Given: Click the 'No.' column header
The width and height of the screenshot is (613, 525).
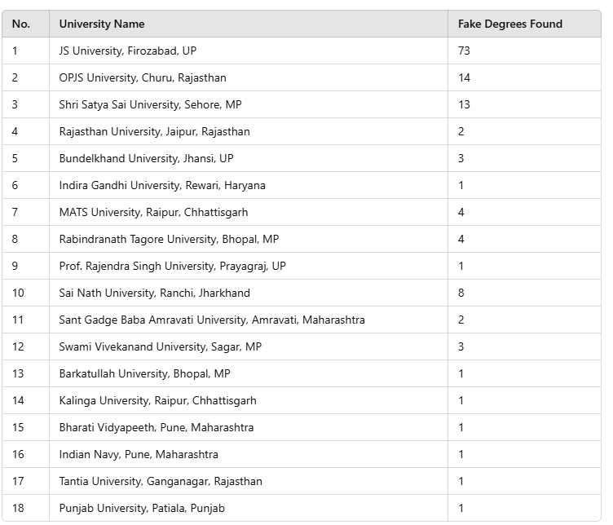Looking at the screenshot, I should click(x=21, y=24).
